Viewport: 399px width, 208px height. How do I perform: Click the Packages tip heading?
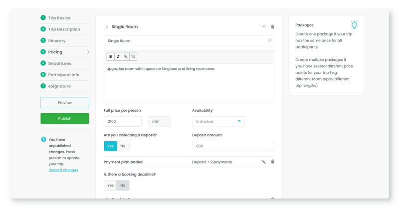tap(304, 25)
